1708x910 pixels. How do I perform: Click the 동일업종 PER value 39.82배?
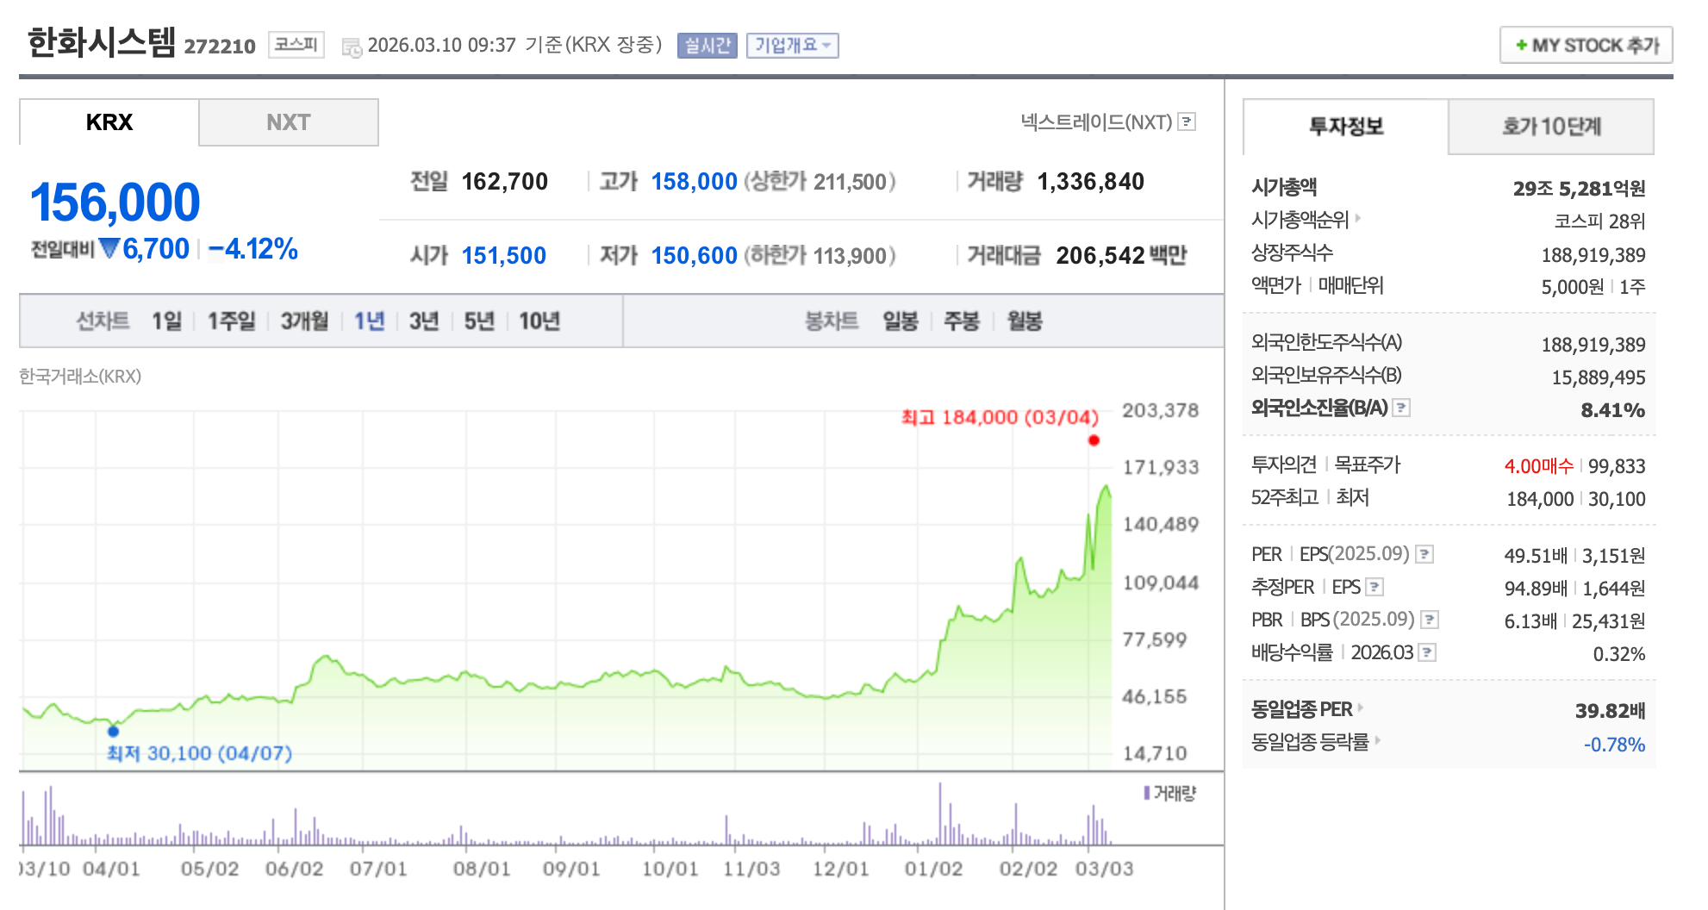pos(1611,711)
